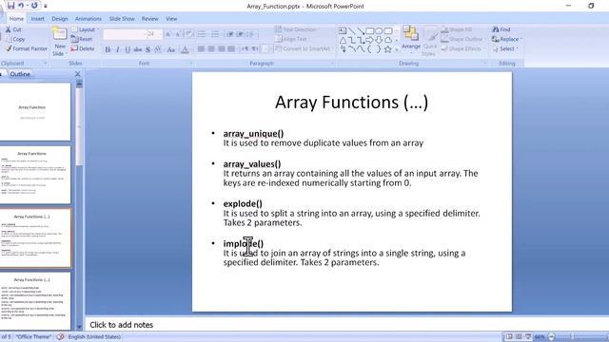Open the Quick Styles gallery
This screenshot has width=609, height=342.
[429, 42]
